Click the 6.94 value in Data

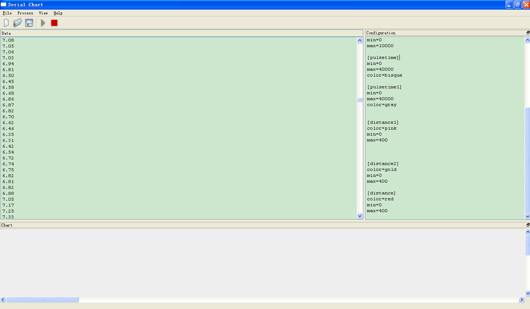coord(8,64)
